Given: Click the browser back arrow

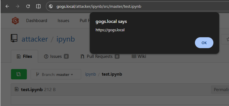Looking at the screenshot, I should click(x=7, y=6).
